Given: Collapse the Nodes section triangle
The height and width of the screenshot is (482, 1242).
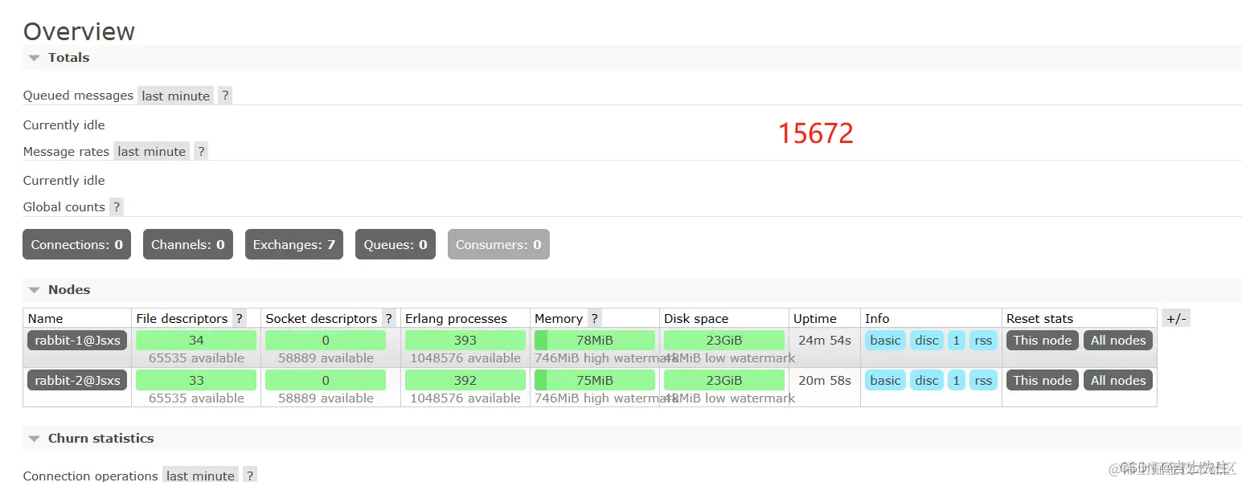Looking at the screenshot, I should point(34,290).
